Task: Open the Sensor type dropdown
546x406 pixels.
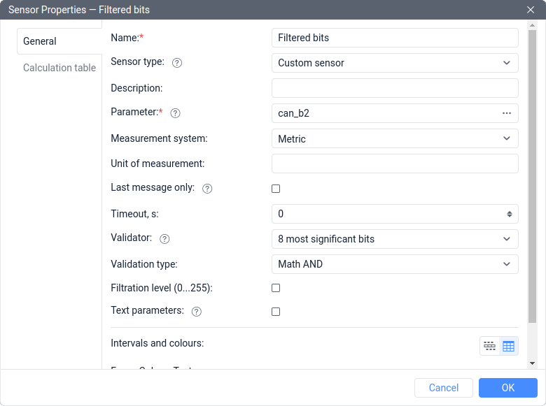Action: tap(395, 63)
